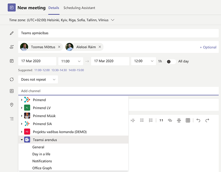Click the channel icon beside Add channel
Viewport: 221px width, 172px height.
point(12,91)
